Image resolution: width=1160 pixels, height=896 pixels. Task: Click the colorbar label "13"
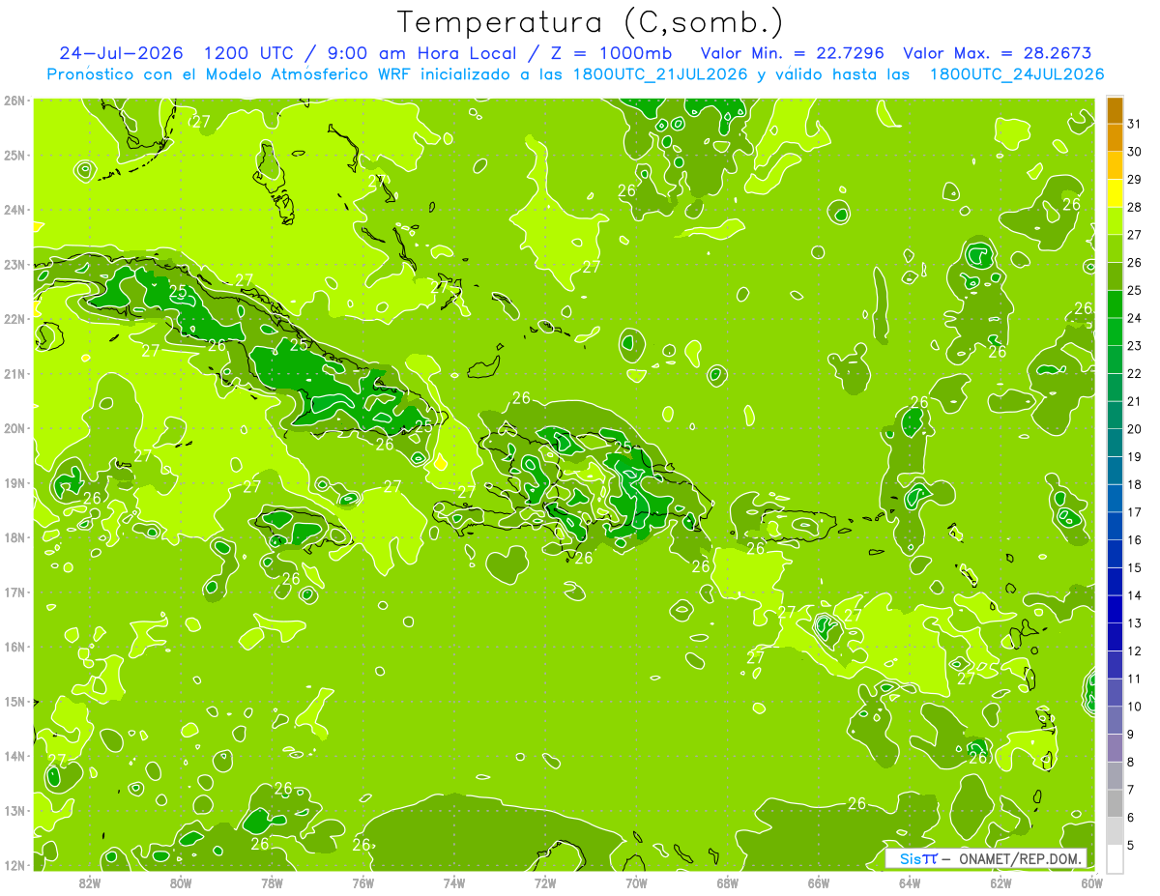point(1135,623)
